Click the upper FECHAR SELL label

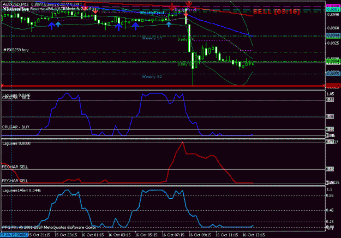[x=15, y=167]
